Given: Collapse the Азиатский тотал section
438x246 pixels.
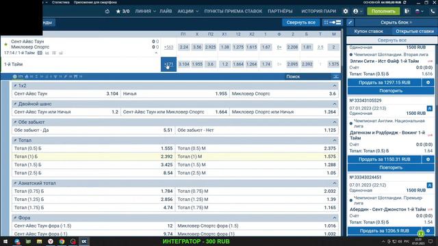Looking at the screenshot, I should [x=335, y=183].
